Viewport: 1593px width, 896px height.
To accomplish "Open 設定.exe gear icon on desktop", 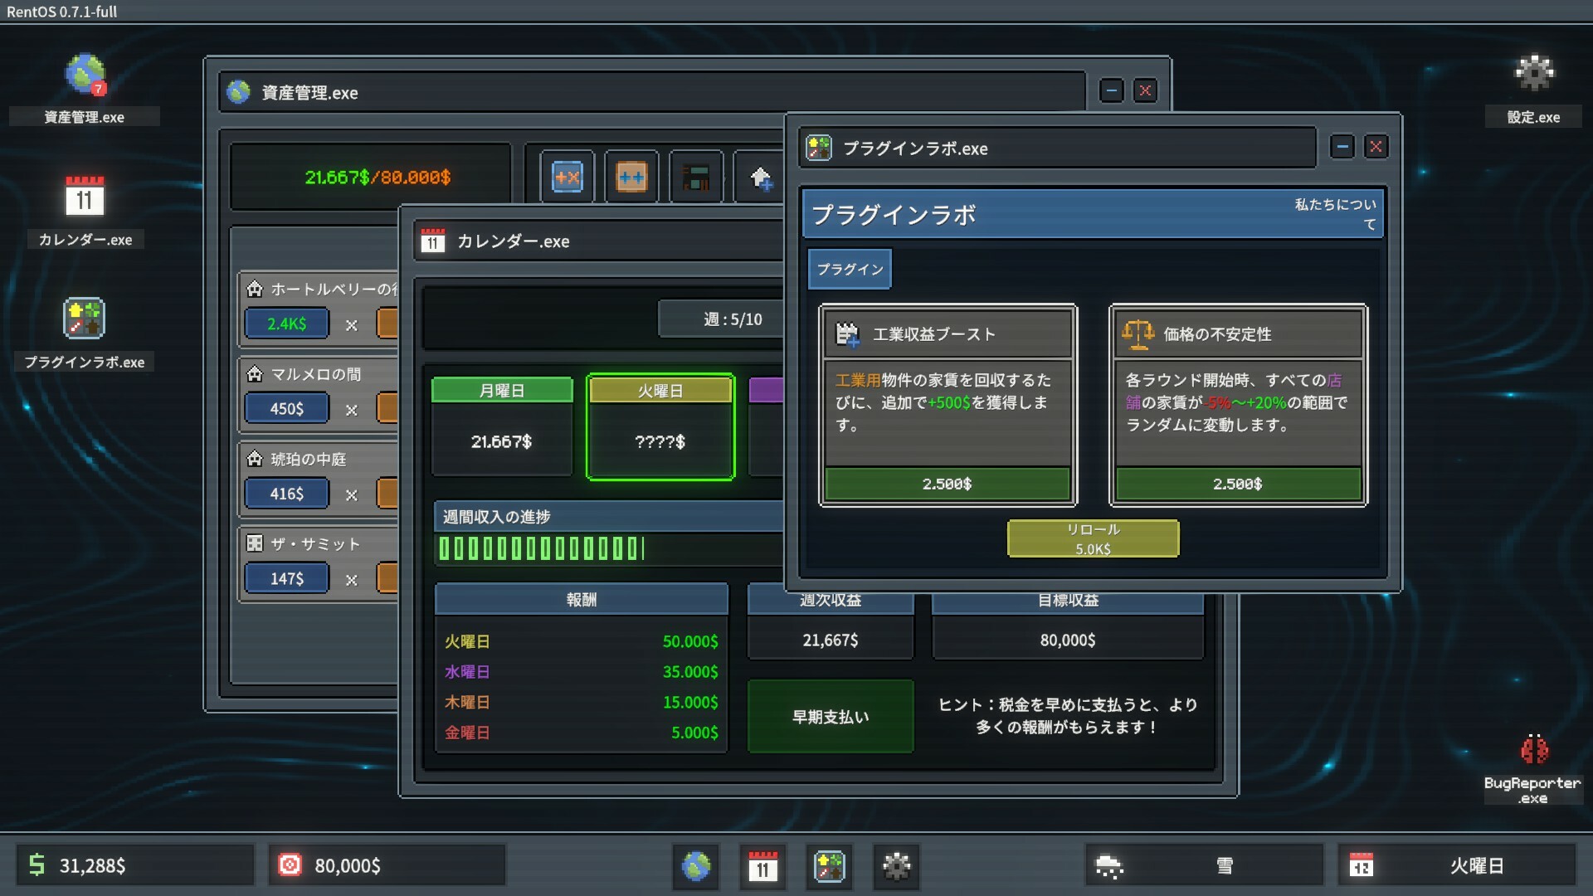I will coord(1533,74).
